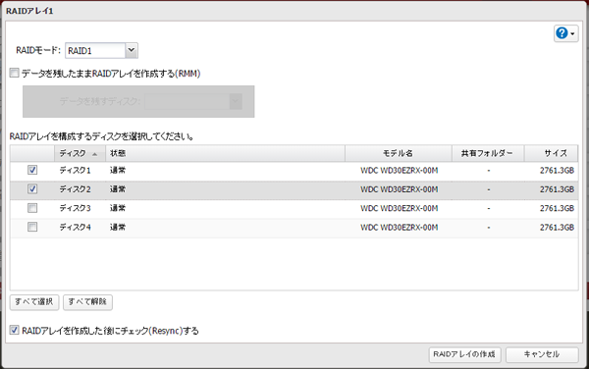Click the RAID1 mode field
Screen dimensions: 589x369
click(95, 51)
